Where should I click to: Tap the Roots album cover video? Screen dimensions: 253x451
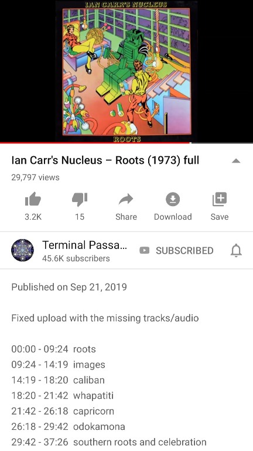(126, 70)
